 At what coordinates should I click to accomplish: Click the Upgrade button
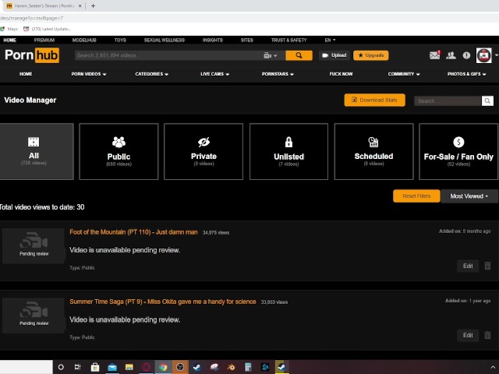pos(371,55)
